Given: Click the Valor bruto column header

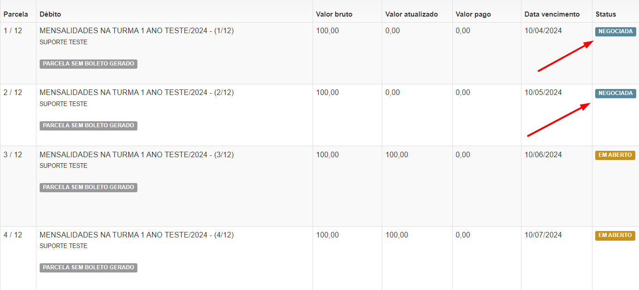Looking at the screenshot, I should 334,14.
